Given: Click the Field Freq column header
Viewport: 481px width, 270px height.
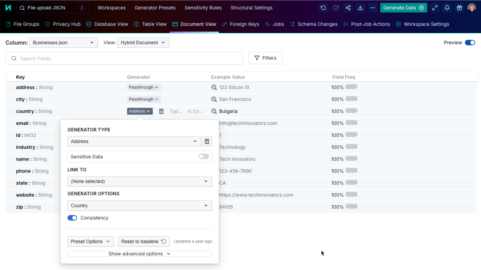Looking at the screenshot, I should pos(344,77).
